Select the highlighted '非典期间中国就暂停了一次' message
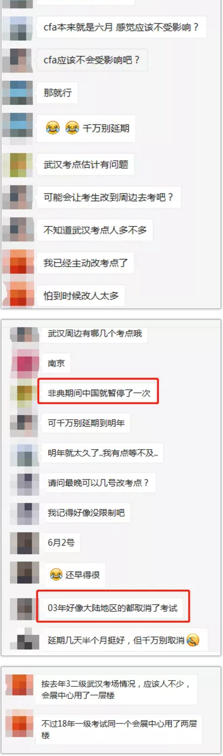 pyautogui.click(x=99, y=393)
